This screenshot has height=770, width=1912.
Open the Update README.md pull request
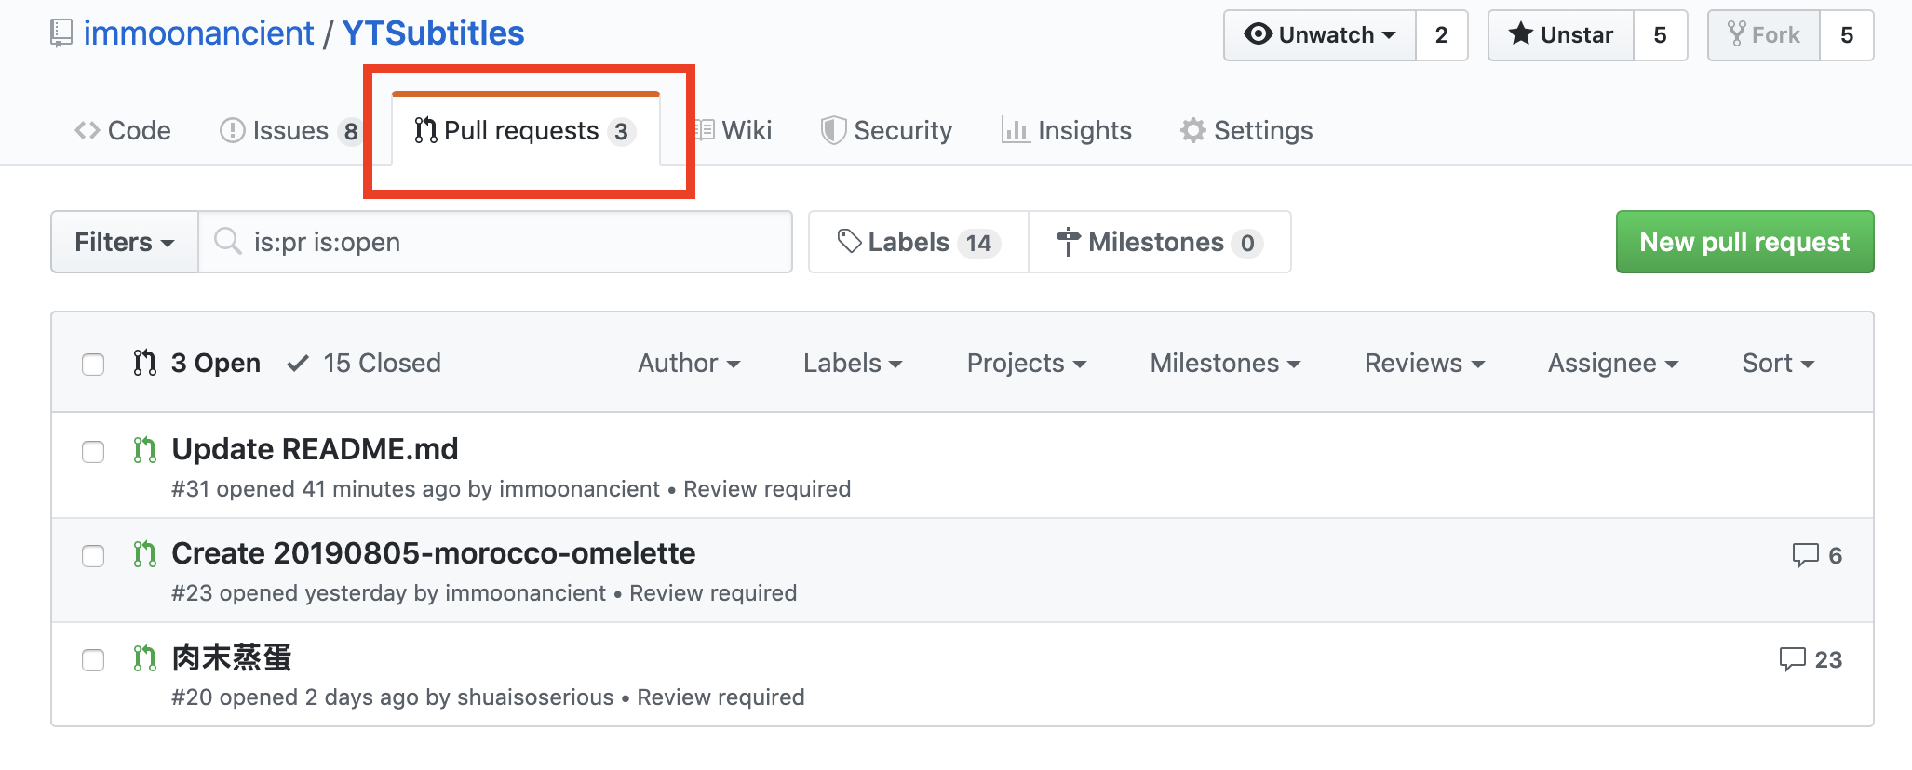pos(315,449)
